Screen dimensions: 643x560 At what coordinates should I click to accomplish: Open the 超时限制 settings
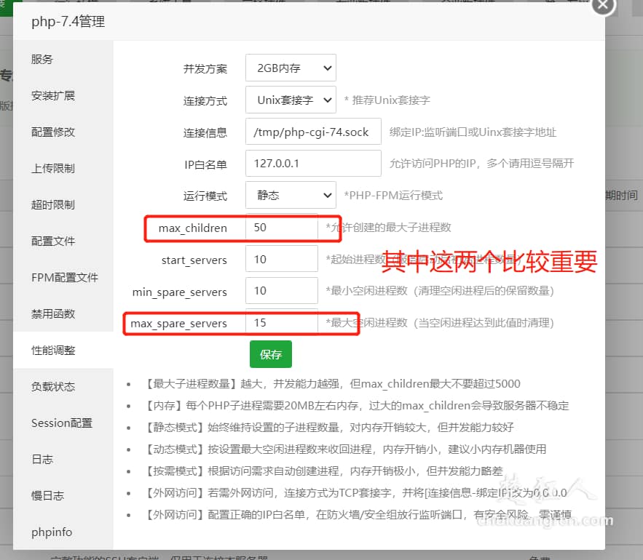coord(52,204)
